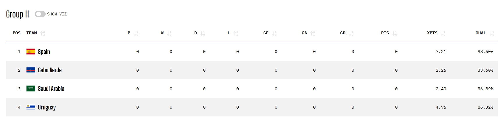Open the Cabo Verde team link

coord(50,70)
